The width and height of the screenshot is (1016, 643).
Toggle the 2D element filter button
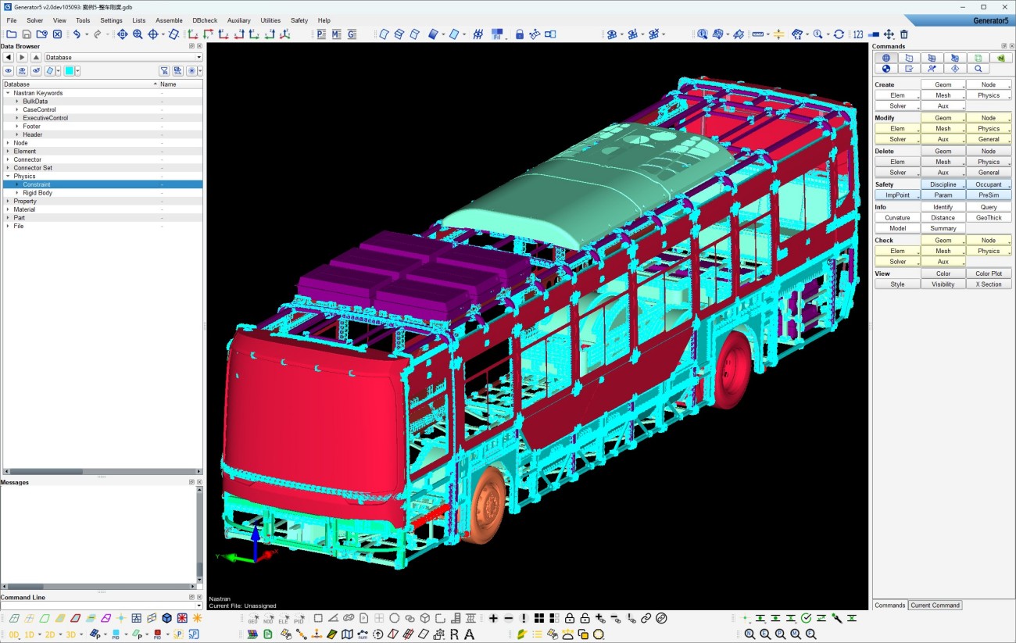coord(50,635)
